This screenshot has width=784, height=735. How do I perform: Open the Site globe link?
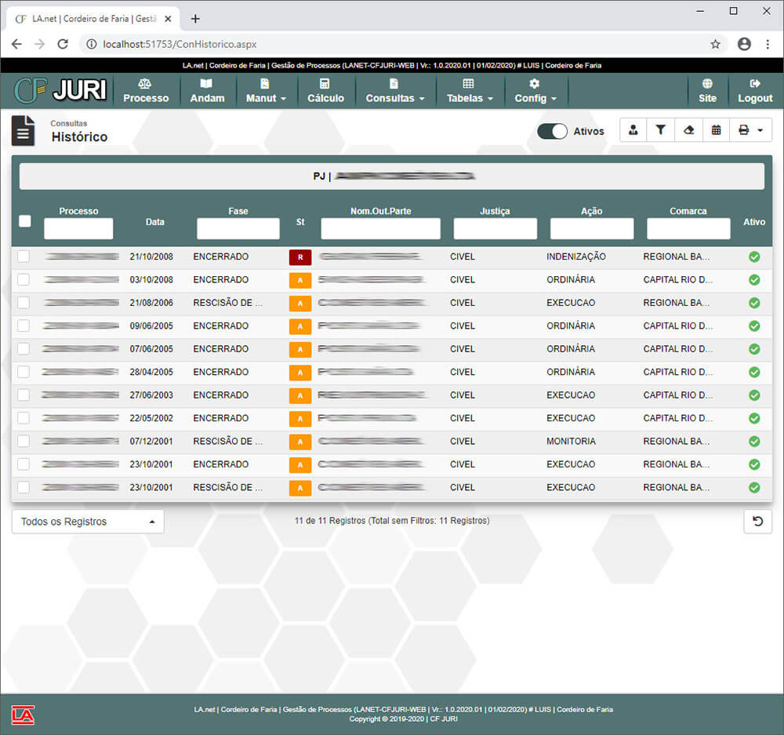pos(707,91)
